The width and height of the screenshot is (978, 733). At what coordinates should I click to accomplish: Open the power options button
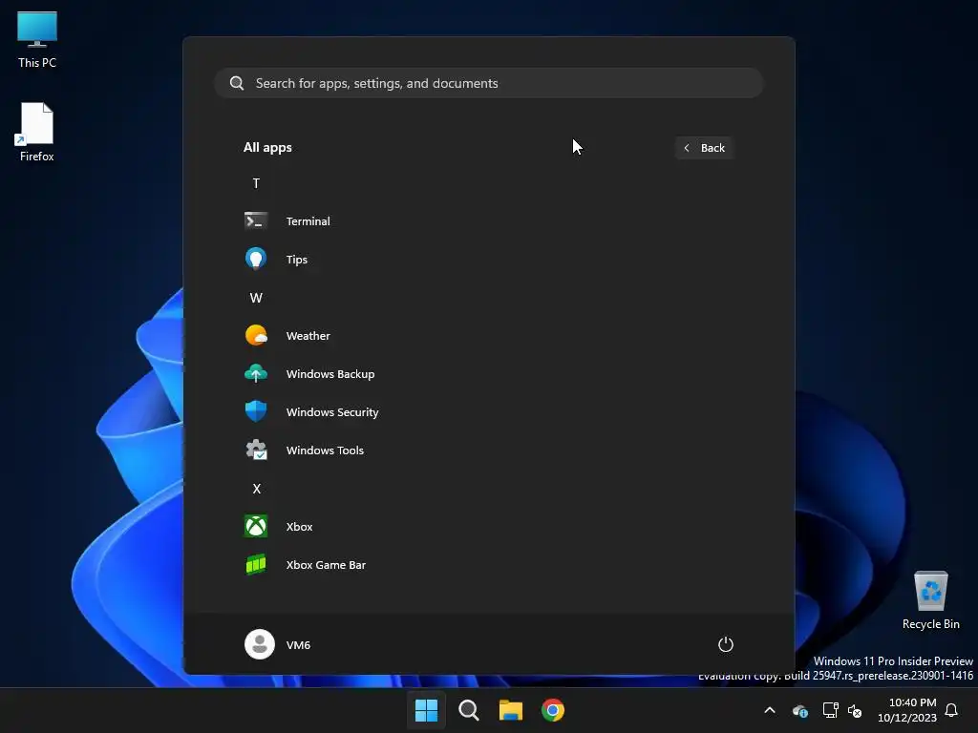tap(726, 644)
